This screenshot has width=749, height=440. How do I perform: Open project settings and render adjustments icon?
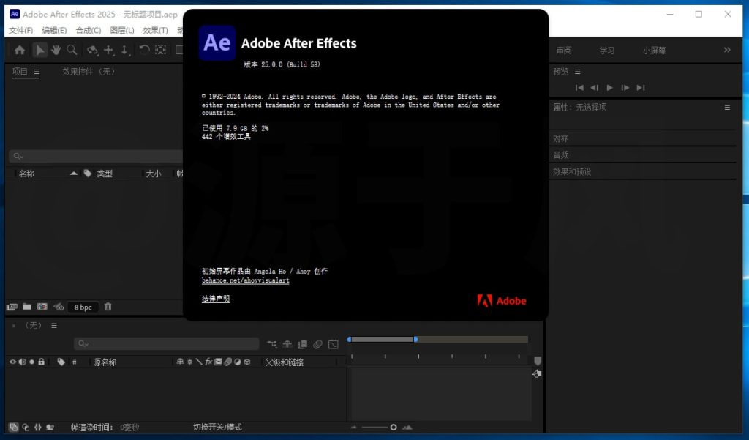click(x=59, y=307)
